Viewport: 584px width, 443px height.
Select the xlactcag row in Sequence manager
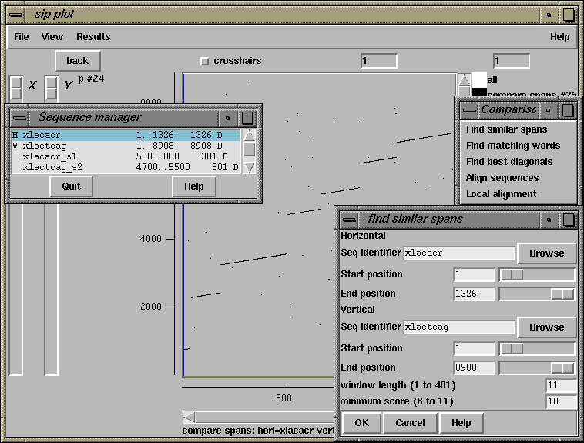126,146
